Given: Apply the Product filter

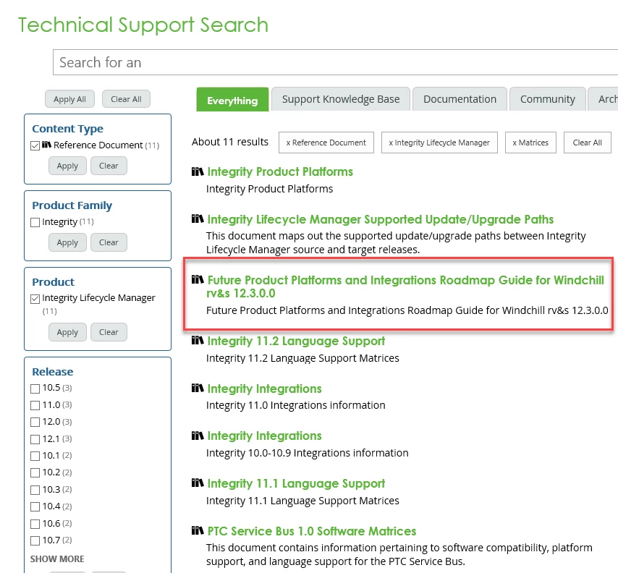Looking at the screenshot, I should 67,332.
